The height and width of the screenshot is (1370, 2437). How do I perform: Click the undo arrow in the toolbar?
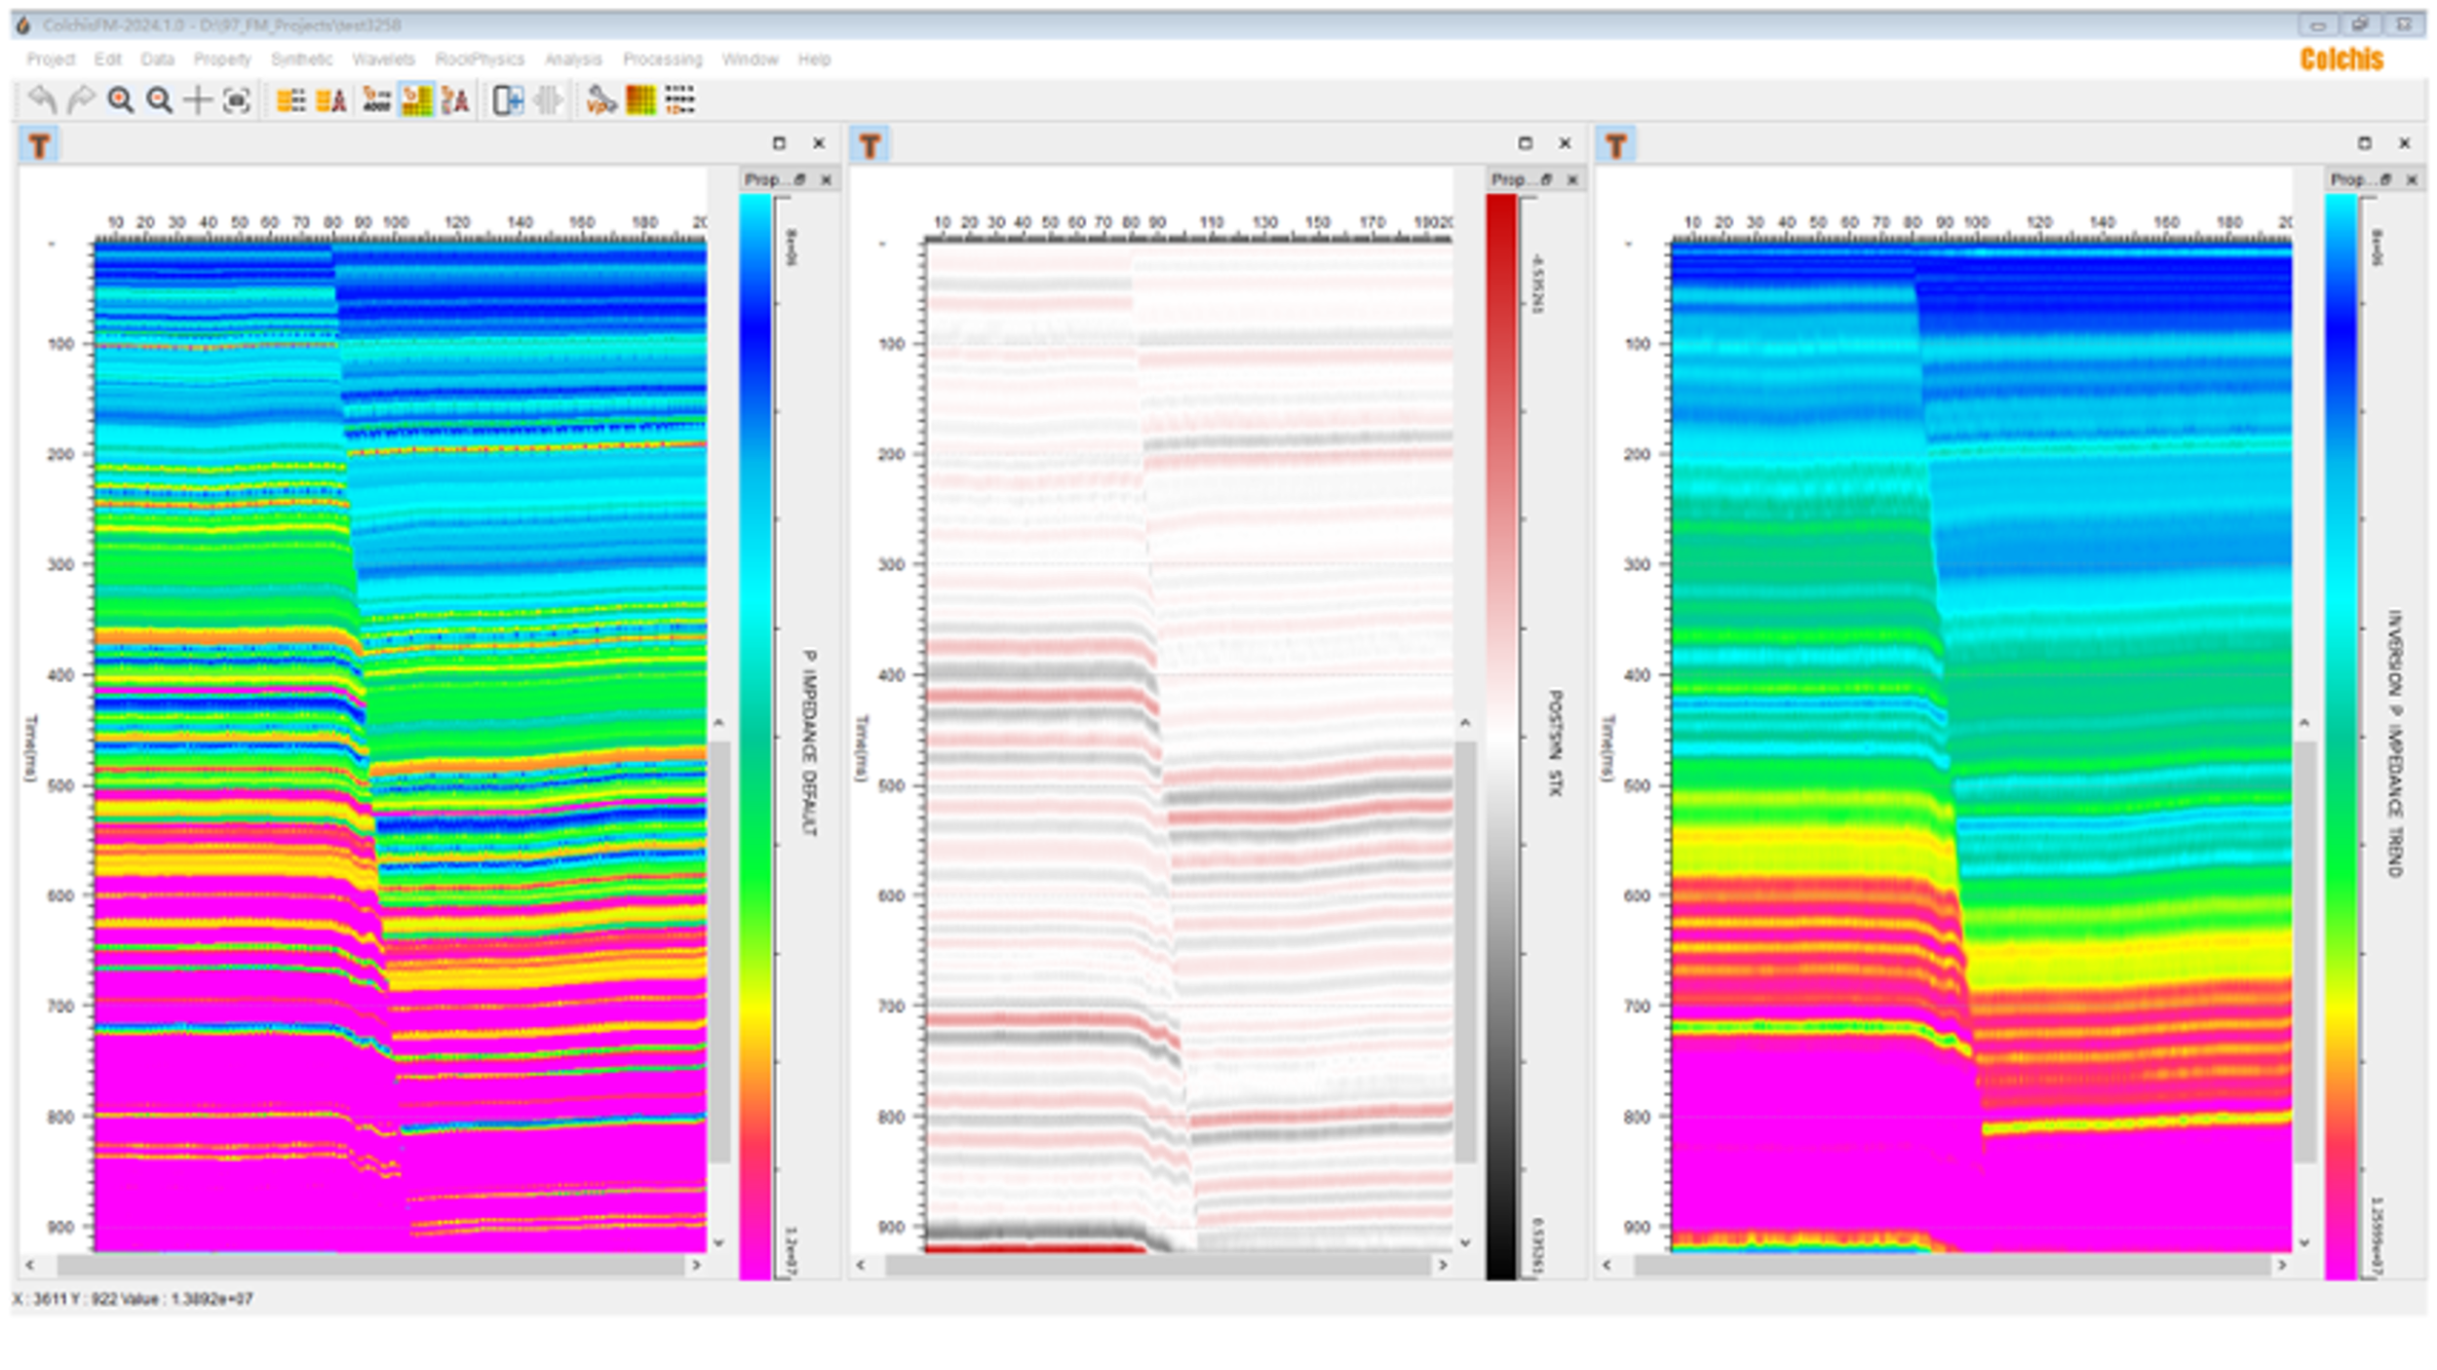point(42,99)
